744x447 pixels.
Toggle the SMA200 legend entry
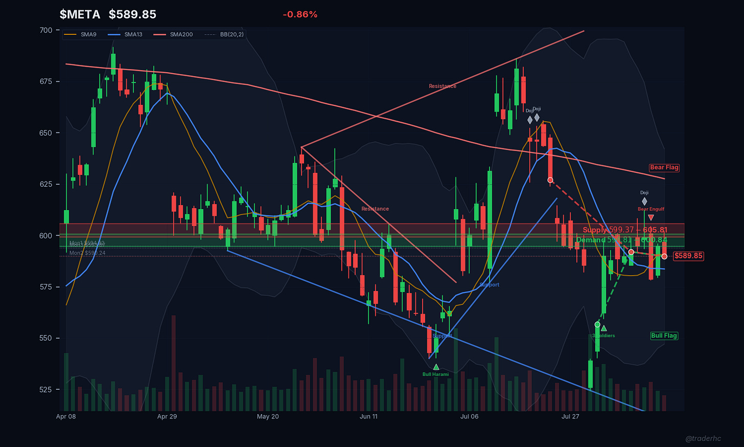[x=174, y=34]
